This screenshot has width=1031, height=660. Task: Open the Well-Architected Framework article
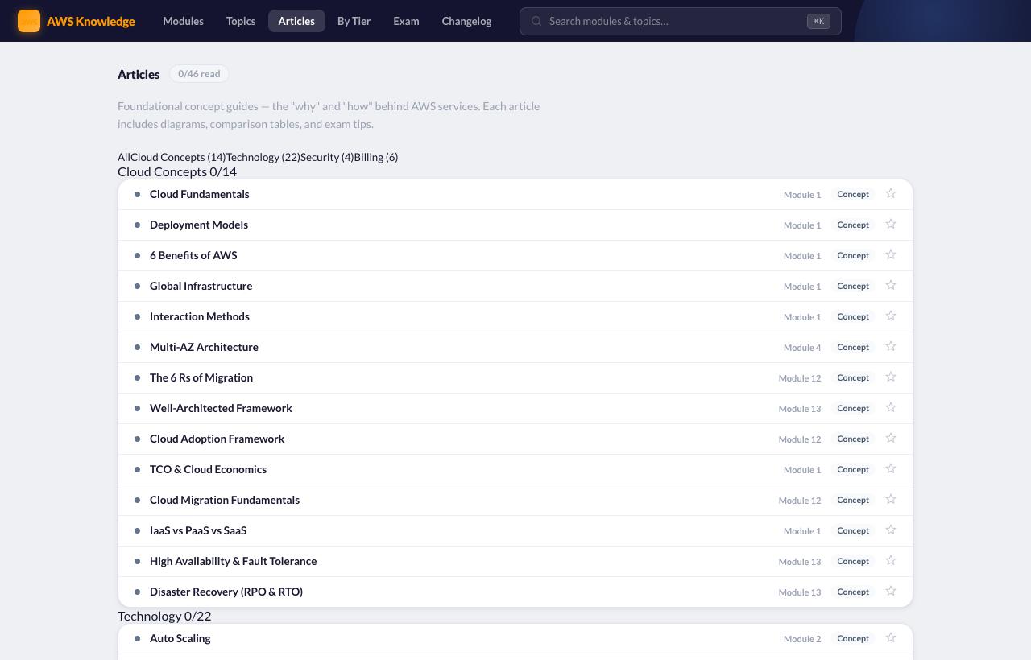pos(515,408)
